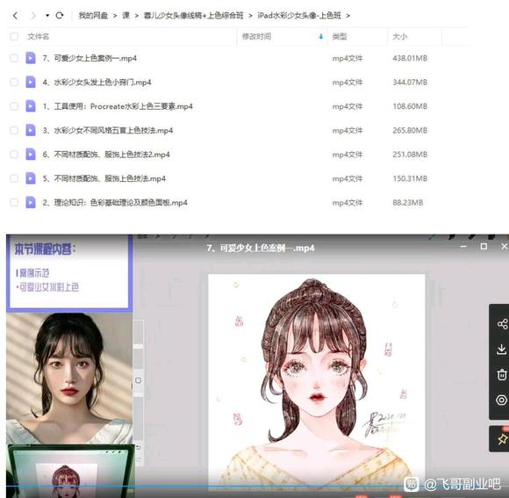This screenshot has width=509, height=498.
Task: Navigate to 我的网盘 in the breadcrumb
Action: pyautogui.click(x=93, y=16)
